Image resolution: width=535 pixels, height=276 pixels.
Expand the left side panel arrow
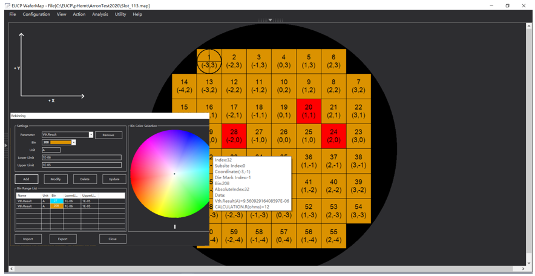point(5,145)
